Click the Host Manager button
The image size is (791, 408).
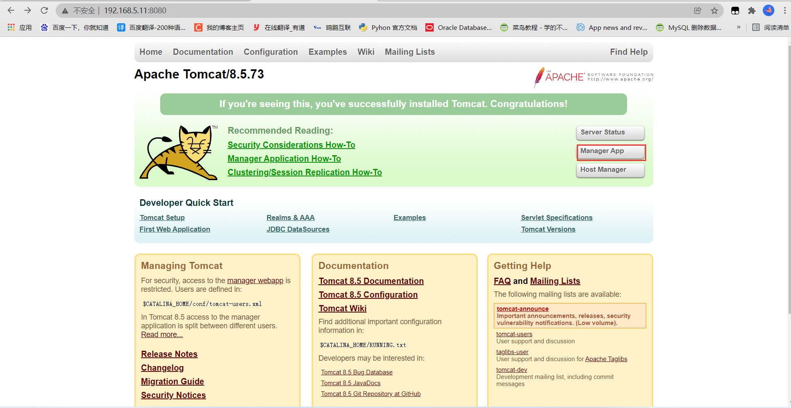(x=610, y=170)
